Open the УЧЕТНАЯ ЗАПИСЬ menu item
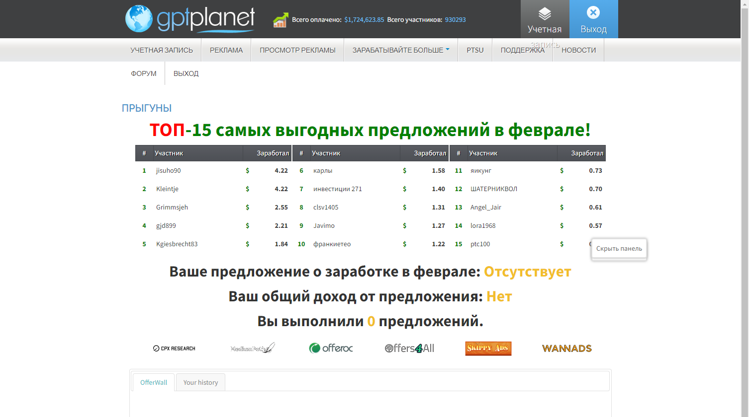Image resolution: width=749 pixels, height=417 pixels. point(162,50)
